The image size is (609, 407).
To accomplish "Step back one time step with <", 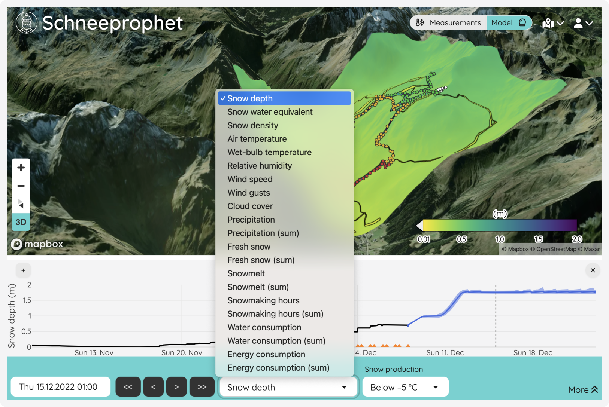I will coord(153,387).
